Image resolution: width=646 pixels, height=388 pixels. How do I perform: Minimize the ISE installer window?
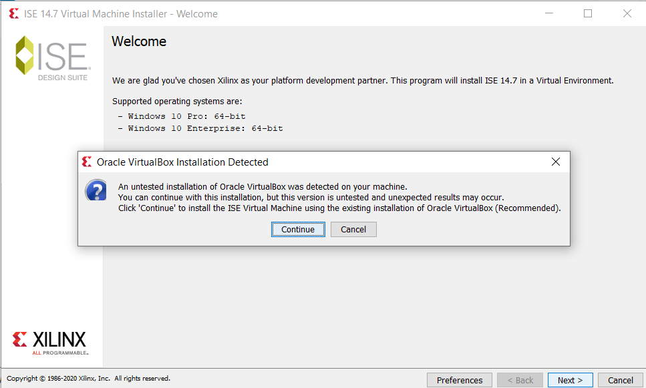pos(548,13)
